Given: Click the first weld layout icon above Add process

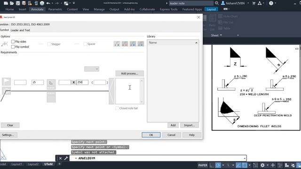Looking at the screenshot, I should tap(117, 44).
